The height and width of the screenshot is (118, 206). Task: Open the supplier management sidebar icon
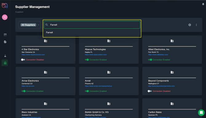5,63
